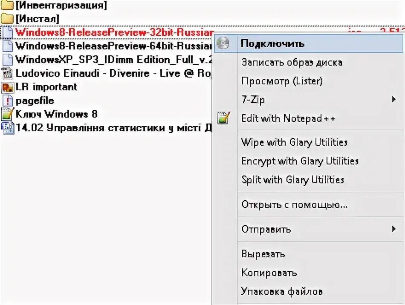
Task: Click the folder icon of Инвентаризация
Action: [x=7, y=5]
